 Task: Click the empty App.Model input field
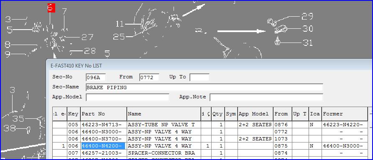(128, 97)
